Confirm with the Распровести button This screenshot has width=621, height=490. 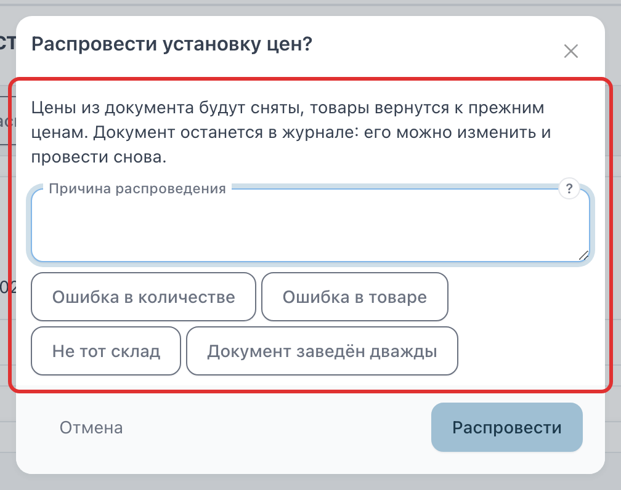click(x=507, y=427)
